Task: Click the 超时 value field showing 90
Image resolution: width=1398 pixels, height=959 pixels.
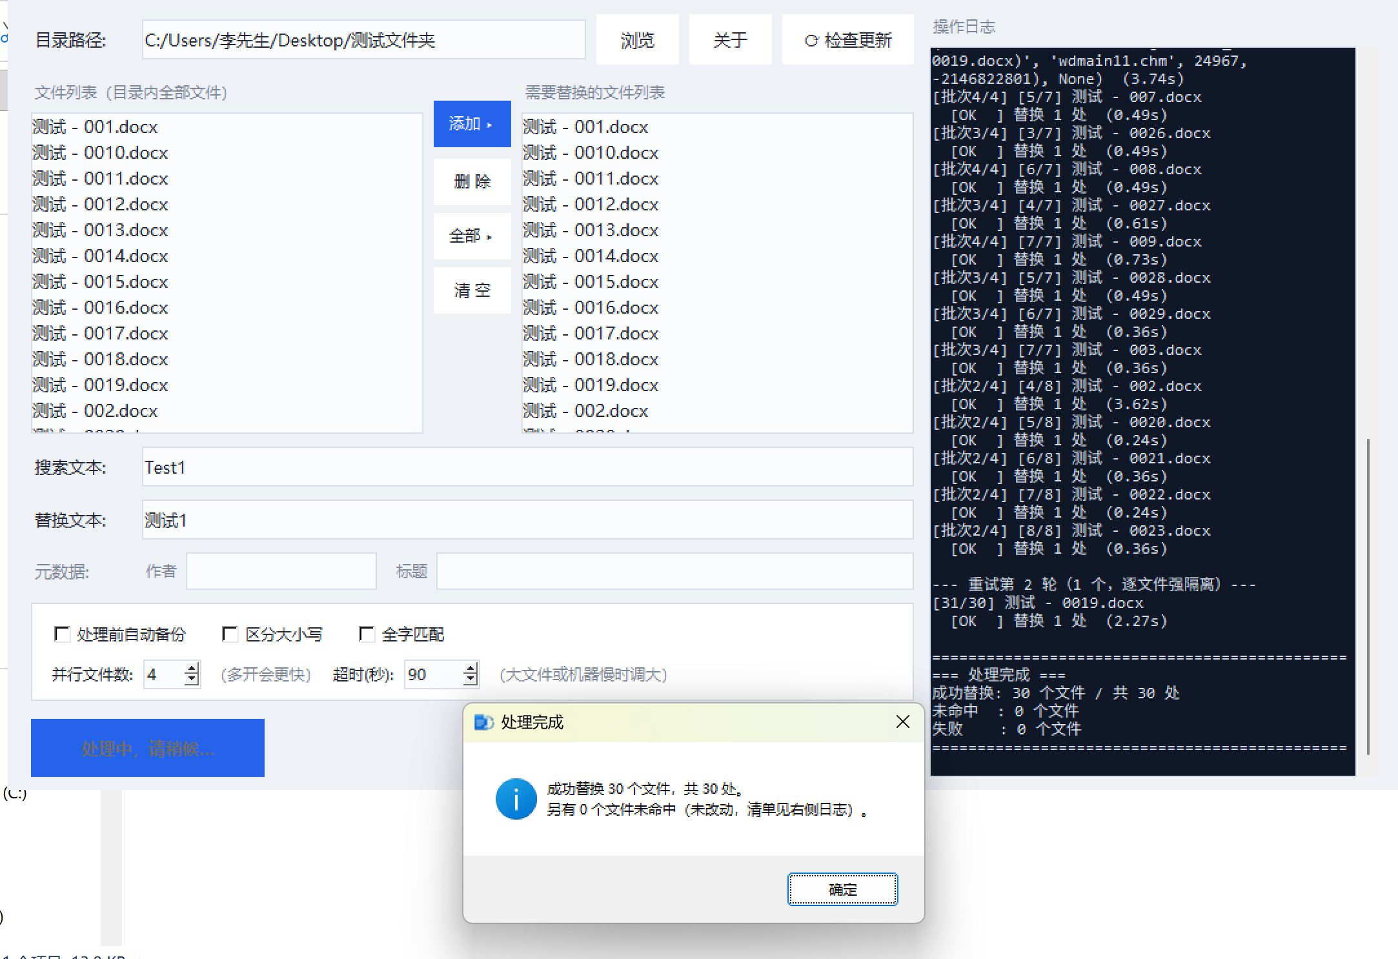Action: [x=434, y=674]
